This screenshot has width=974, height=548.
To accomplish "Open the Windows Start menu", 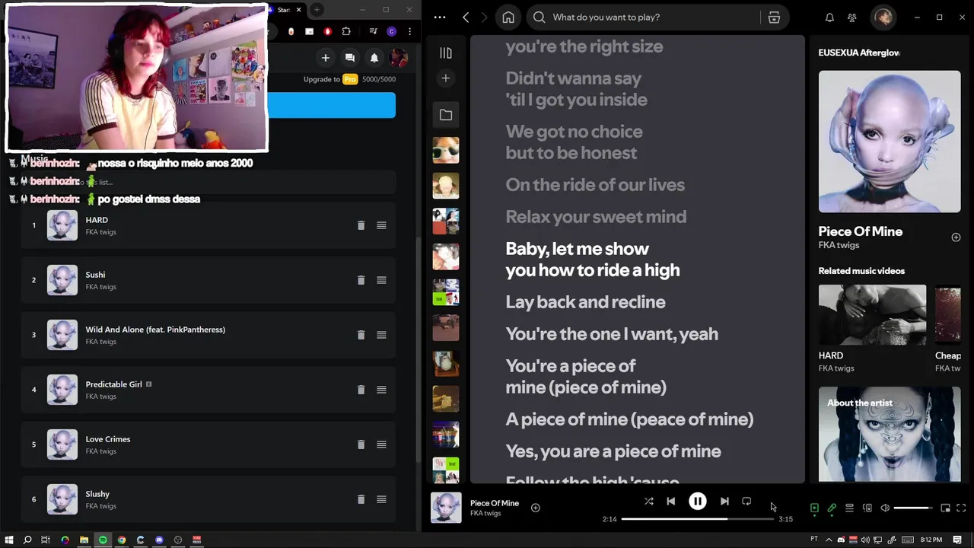I will pos(8,540).
